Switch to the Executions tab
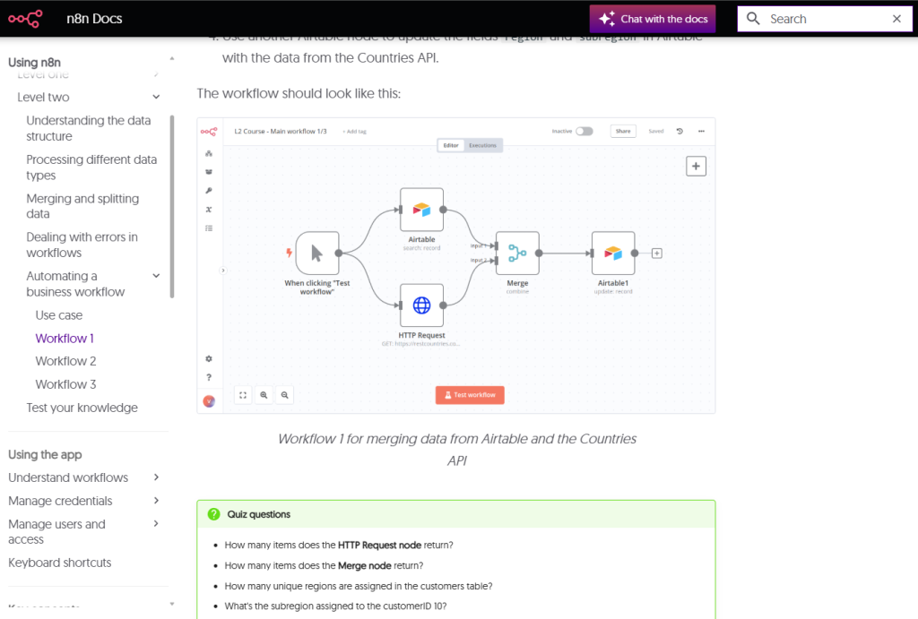 tap(483, 145)
